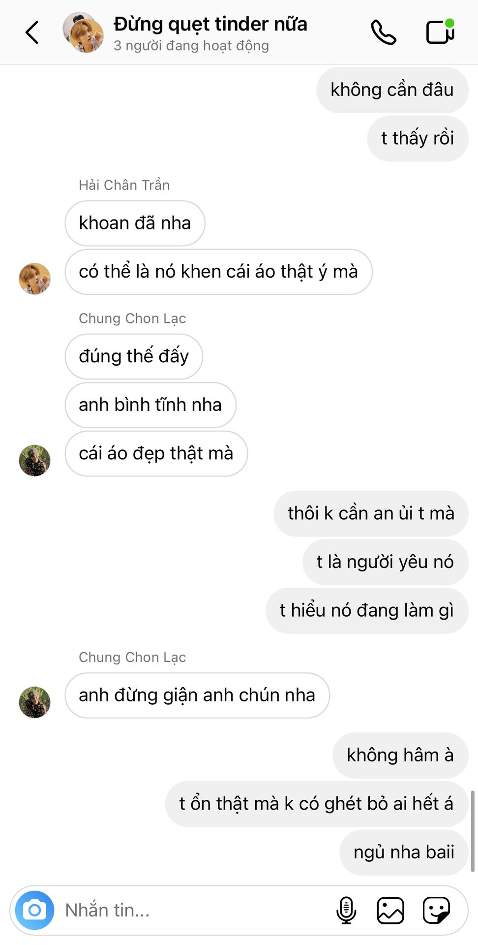Start a voice call with phone icon
The height and width of the screenshot is (945, 478).
[x=384, y=32]
